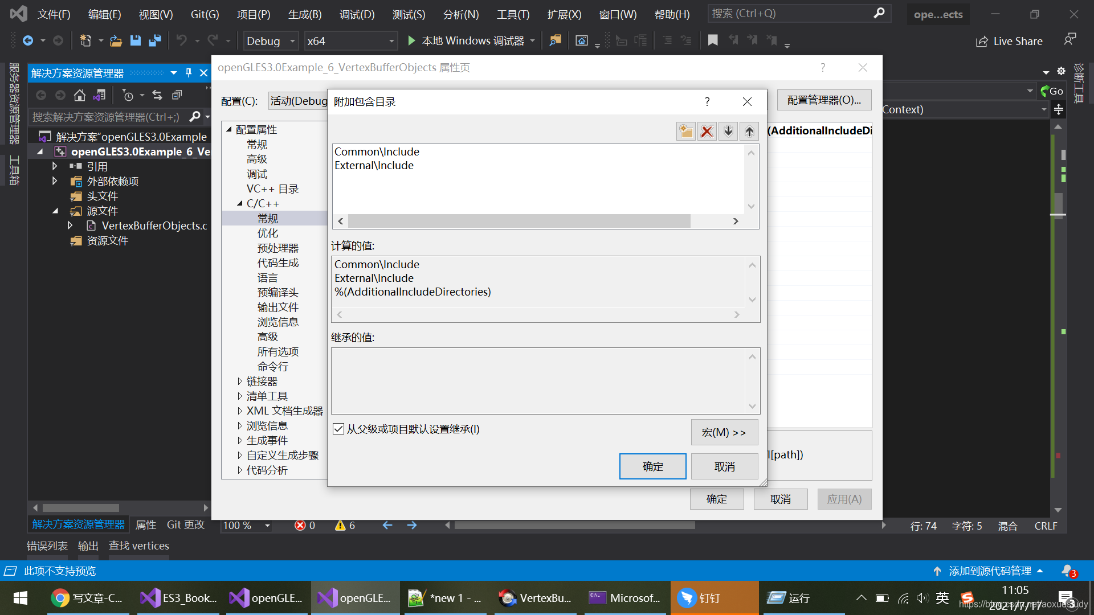Move selected include line up
Screen dimensions: 1094x615
pyautogui.click(x=749, y=132)
